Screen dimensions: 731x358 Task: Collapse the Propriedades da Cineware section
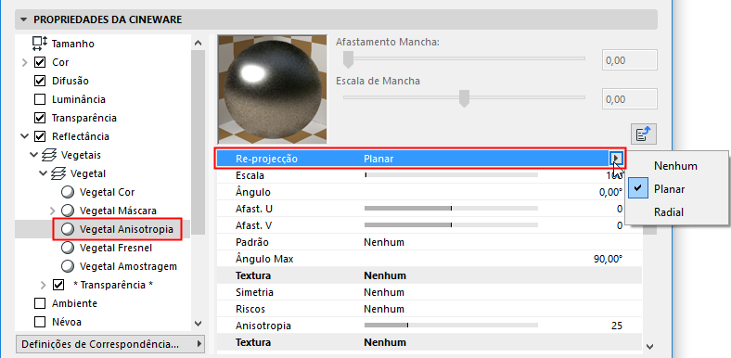pyautogui.click(x=23, y=20)
